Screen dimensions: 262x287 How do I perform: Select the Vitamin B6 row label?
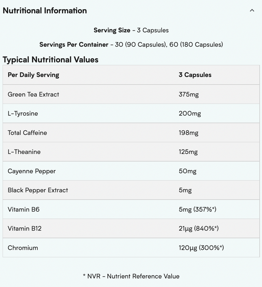pos(24,210)
